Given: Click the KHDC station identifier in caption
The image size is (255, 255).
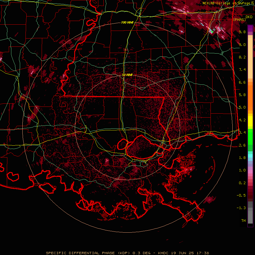Looking at the screenshot, I should [x=164, y=253].
